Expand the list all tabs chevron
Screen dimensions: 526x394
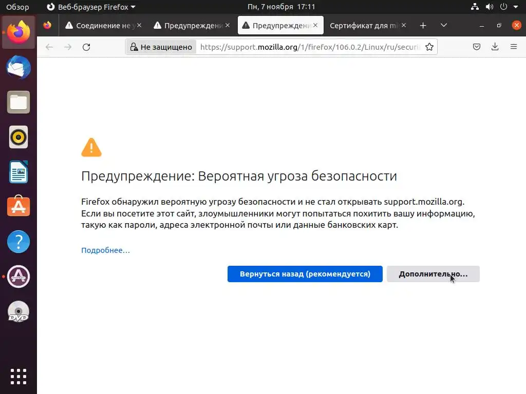pos(443,26)
